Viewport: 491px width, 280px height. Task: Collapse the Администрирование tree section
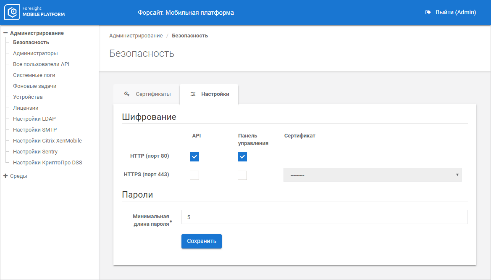6,33
